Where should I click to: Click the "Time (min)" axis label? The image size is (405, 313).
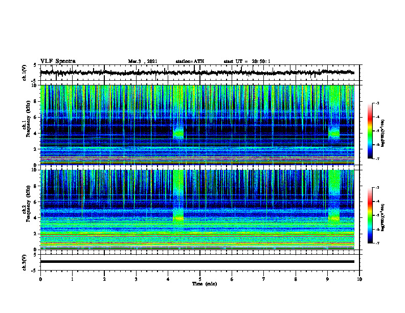click(205, 284)
